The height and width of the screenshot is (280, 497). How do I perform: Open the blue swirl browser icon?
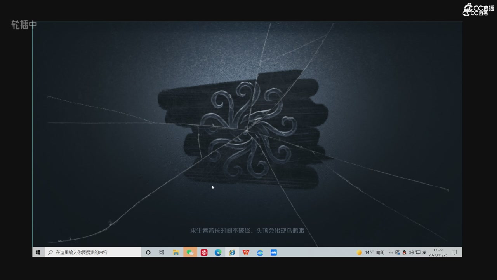click(260, 252)
